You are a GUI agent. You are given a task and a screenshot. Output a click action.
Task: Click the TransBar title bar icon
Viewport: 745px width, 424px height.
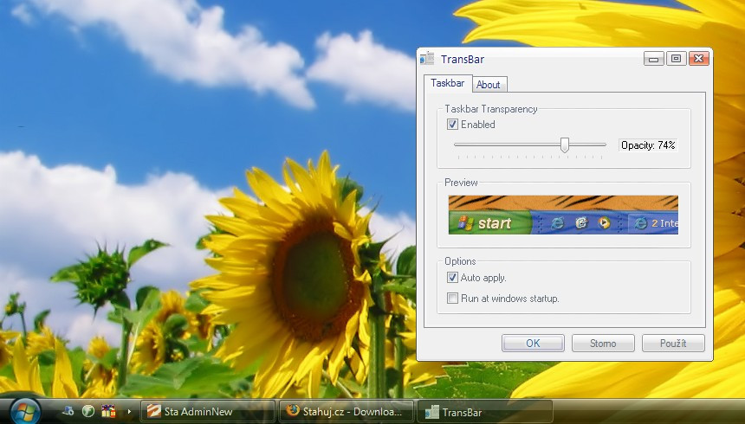[x=427, y=58]
